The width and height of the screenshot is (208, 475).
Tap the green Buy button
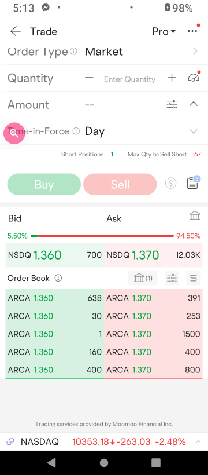tap(44, 184)
